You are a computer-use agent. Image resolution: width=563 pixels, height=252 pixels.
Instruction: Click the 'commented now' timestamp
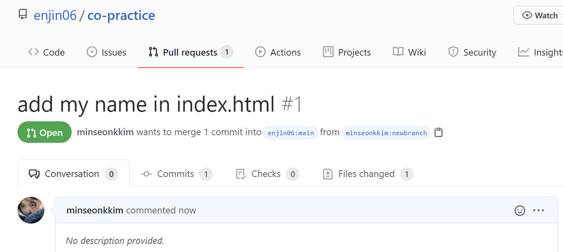click(161, 210)
